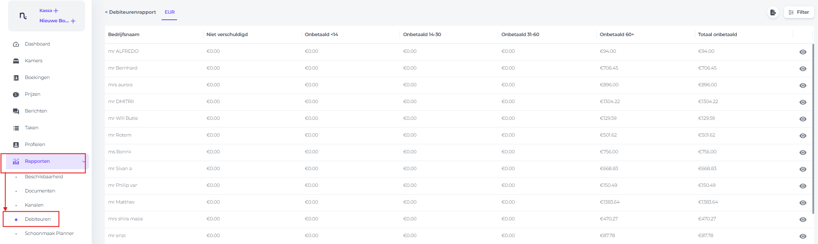This screenshot has width=818, height=244.
Task: Click the table vertical scrollbar
Action: (x=812, y=129)
